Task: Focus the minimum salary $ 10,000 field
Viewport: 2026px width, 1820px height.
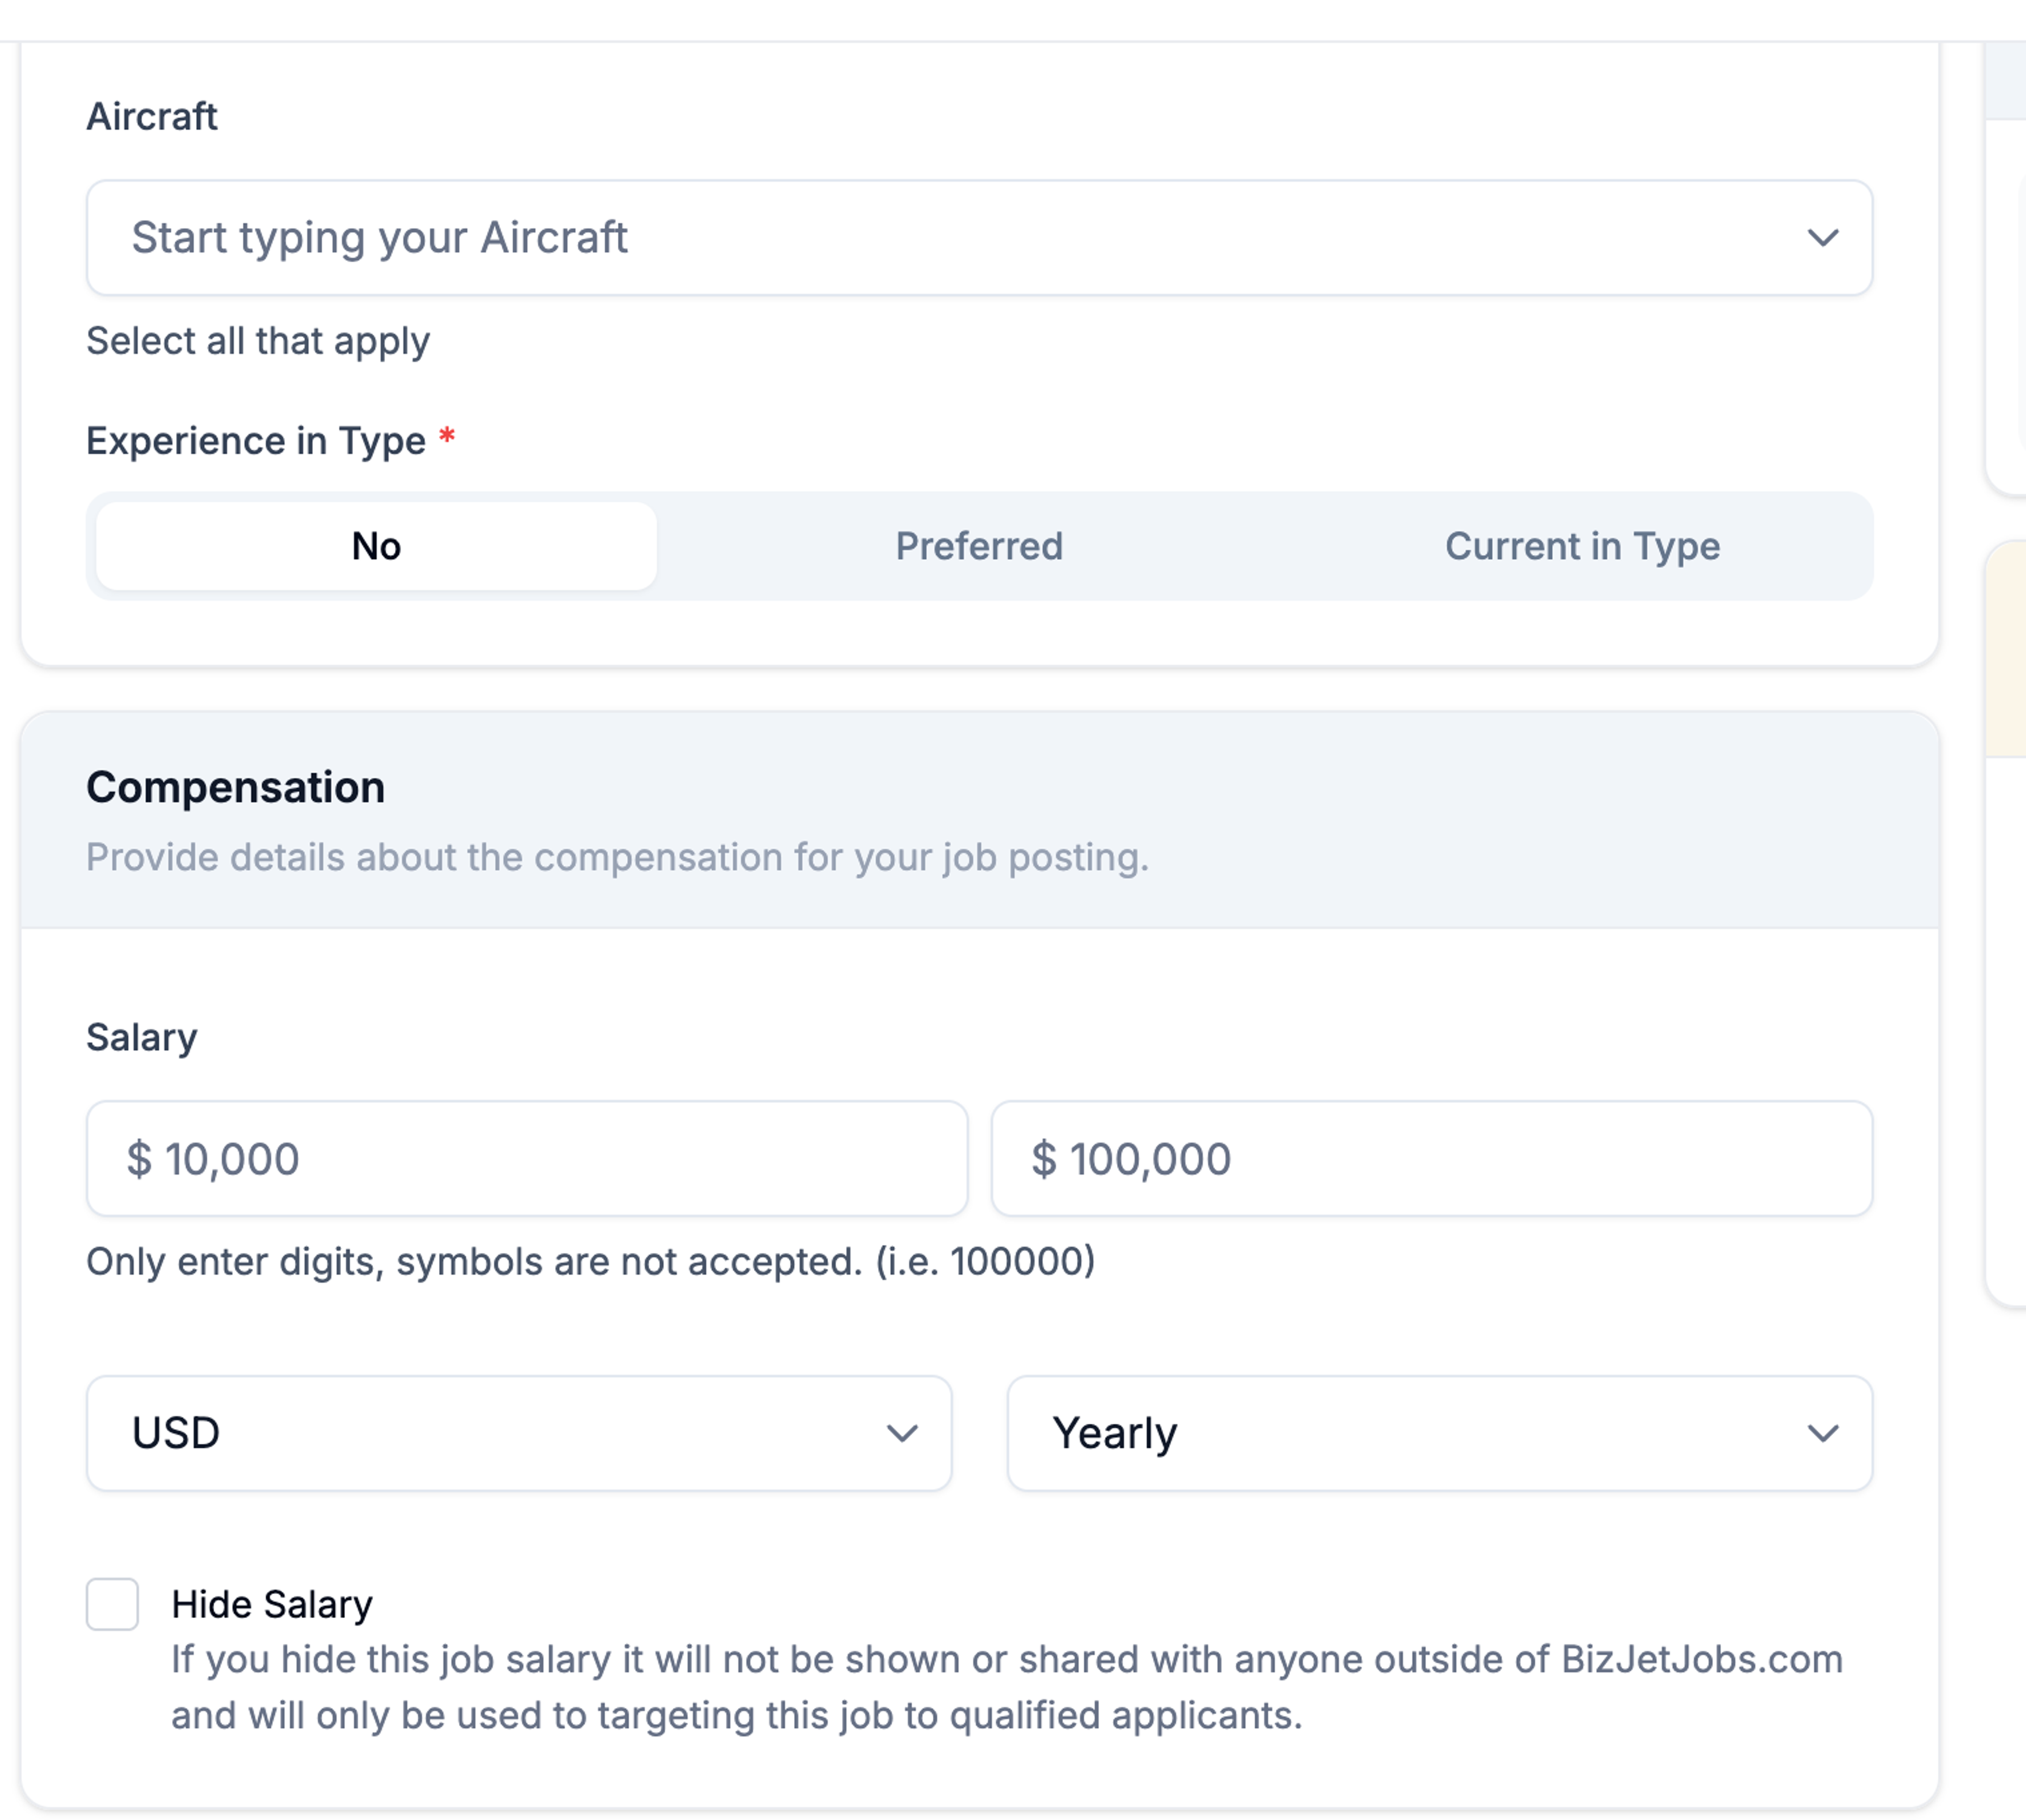Action: pyautogui.click(x=527, y=1159)
